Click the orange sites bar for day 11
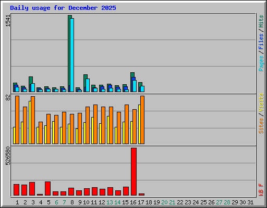This screenshot has width=267, height=208. click(x=95, y=124)
